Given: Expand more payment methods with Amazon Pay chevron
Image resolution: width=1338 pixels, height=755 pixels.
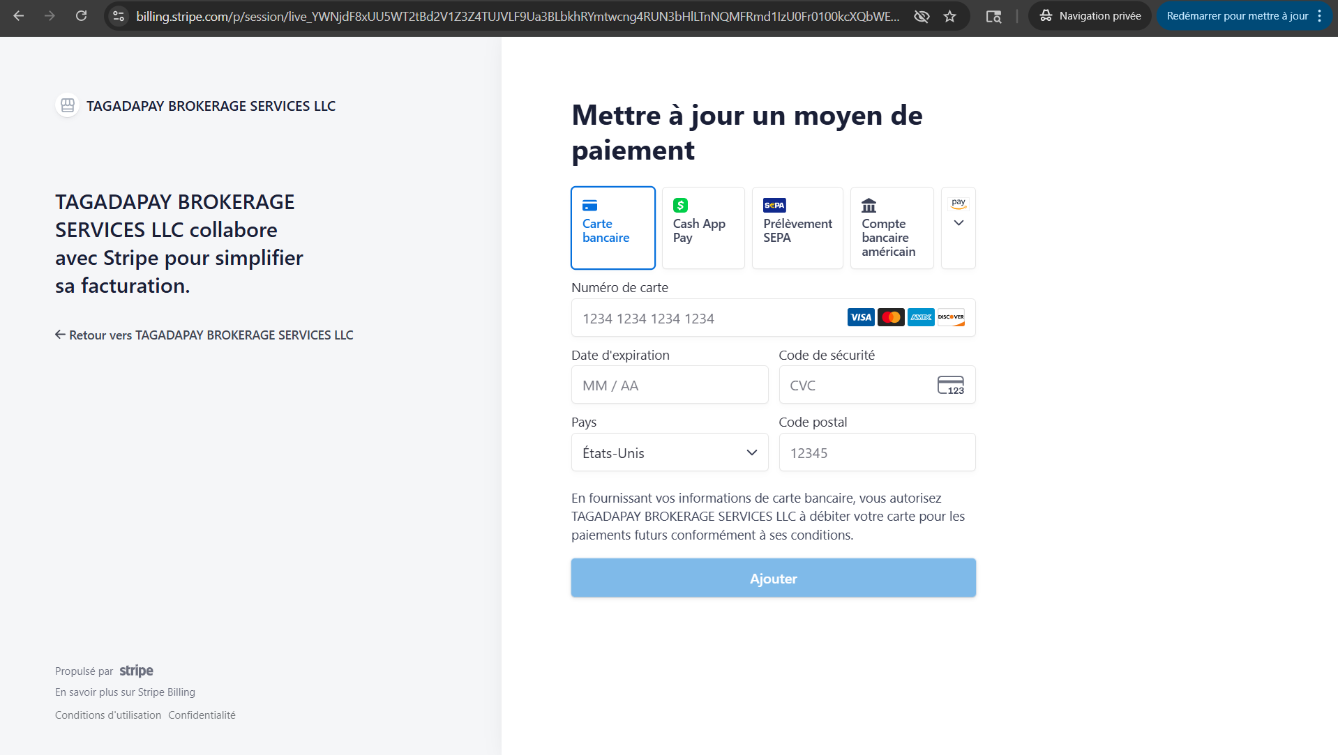Looking at the screenshot, I should pos(958,223).
